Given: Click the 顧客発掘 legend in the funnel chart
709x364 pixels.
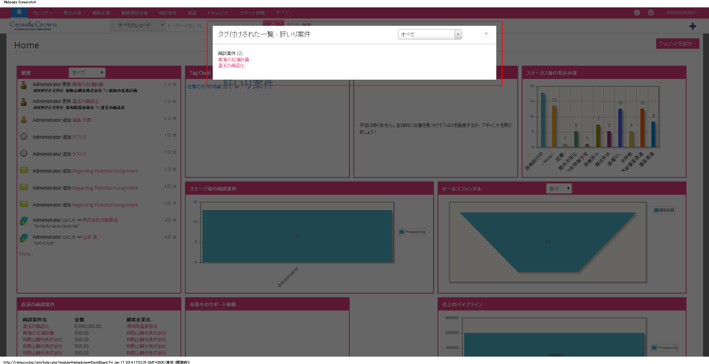Looking at the screenshot, I should 664,210.
